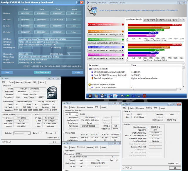Click the Int Buff'd iSSE2 diamond icon
The height and width of the screenshot is (171, 188).
click(x=92, y=72)
